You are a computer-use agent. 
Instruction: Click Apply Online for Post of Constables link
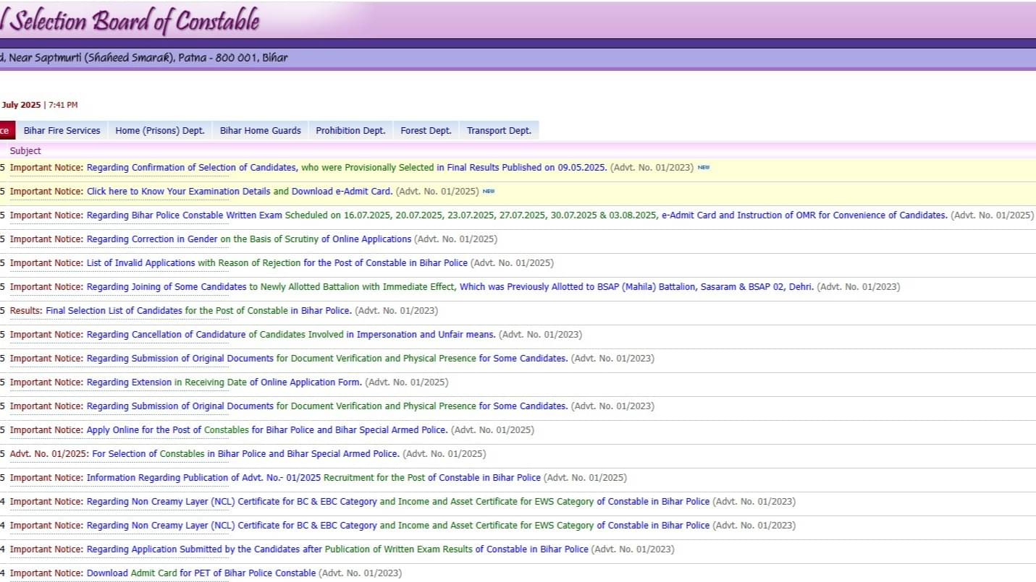266,430
